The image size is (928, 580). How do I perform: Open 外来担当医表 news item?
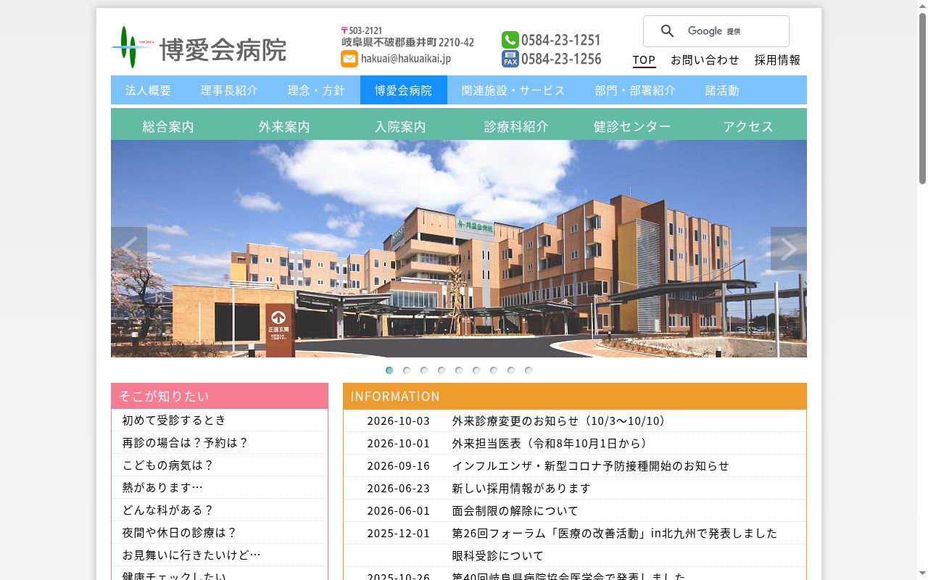[550, 444]
